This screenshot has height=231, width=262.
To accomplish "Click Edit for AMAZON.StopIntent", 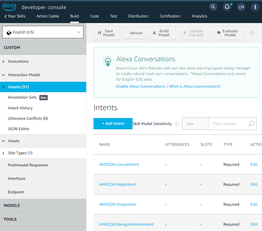I will (x=254, y=204).
